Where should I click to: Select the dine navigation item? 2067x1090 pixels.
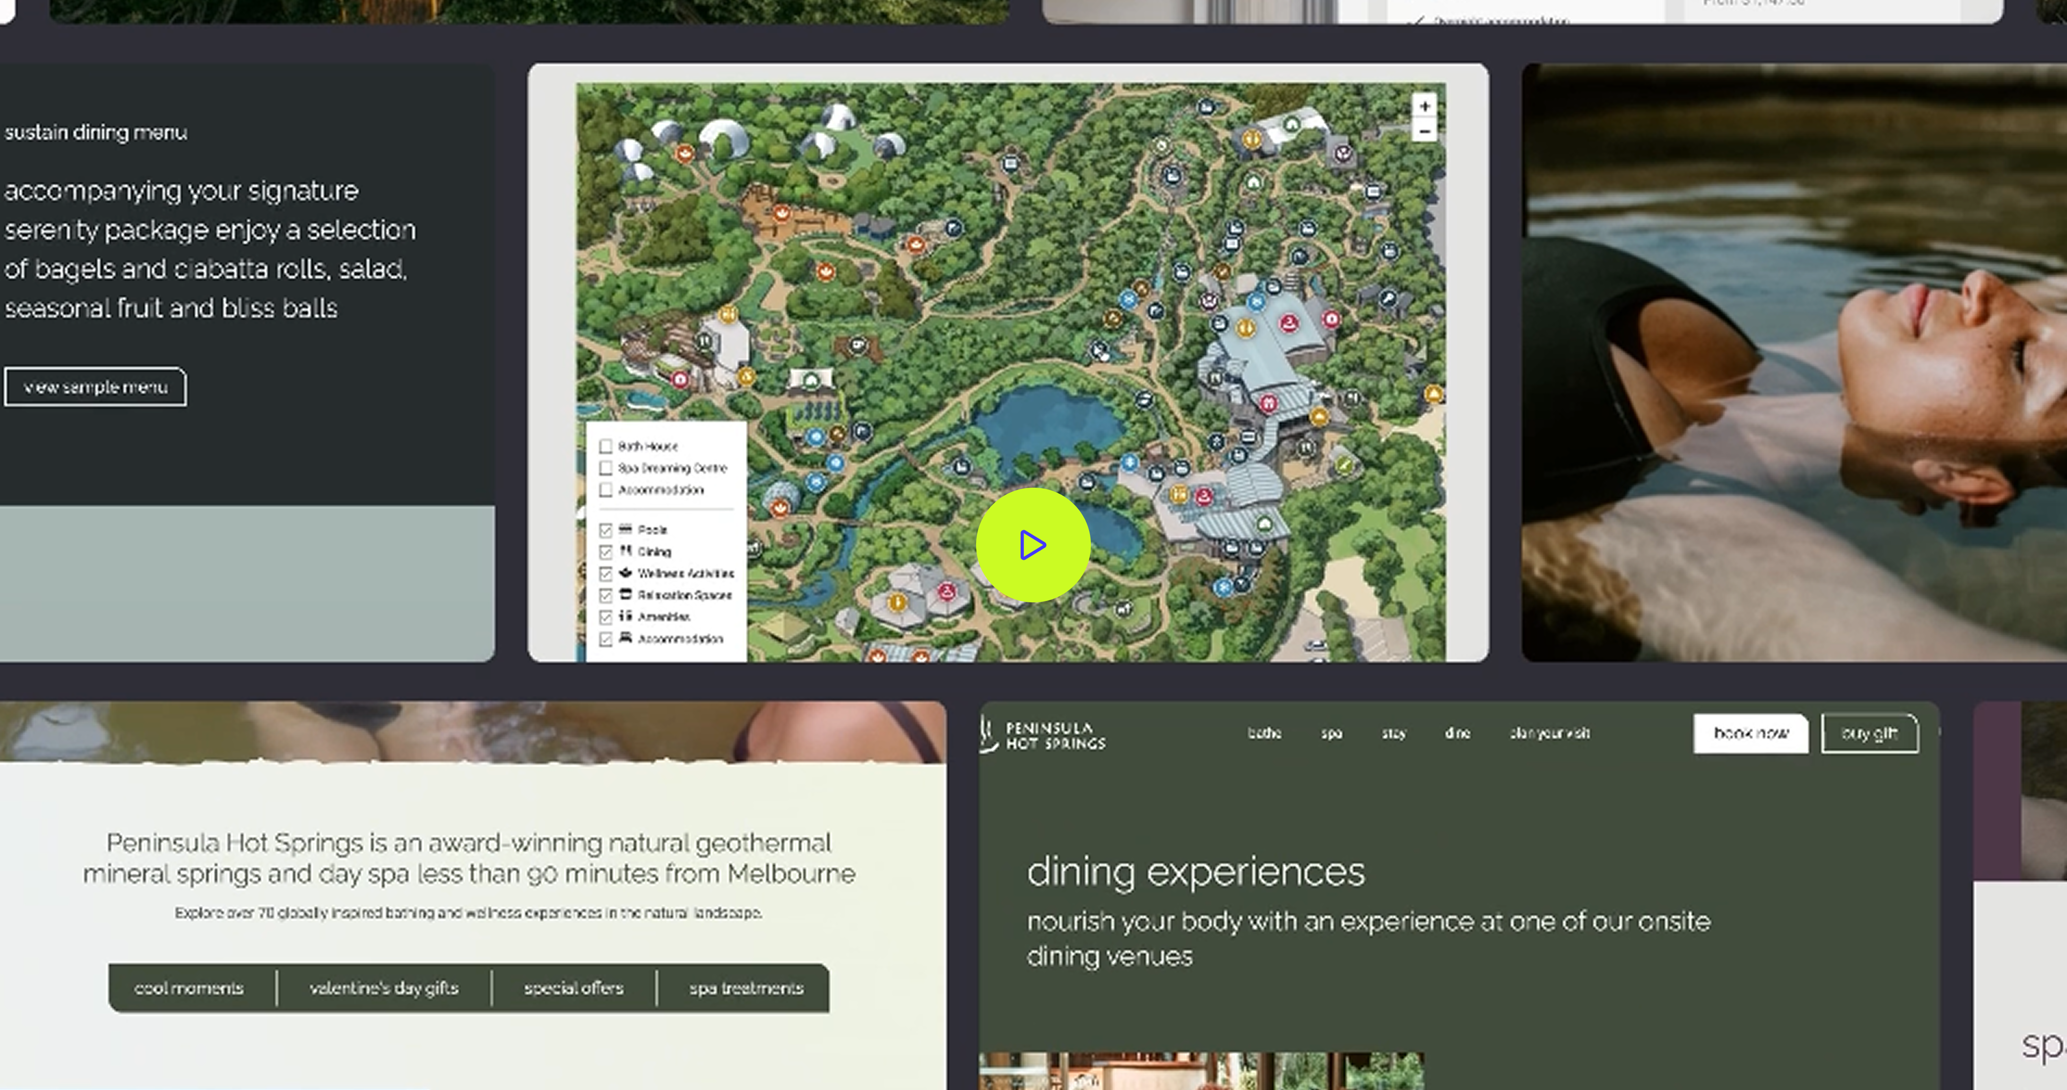tap(1457, 733)
